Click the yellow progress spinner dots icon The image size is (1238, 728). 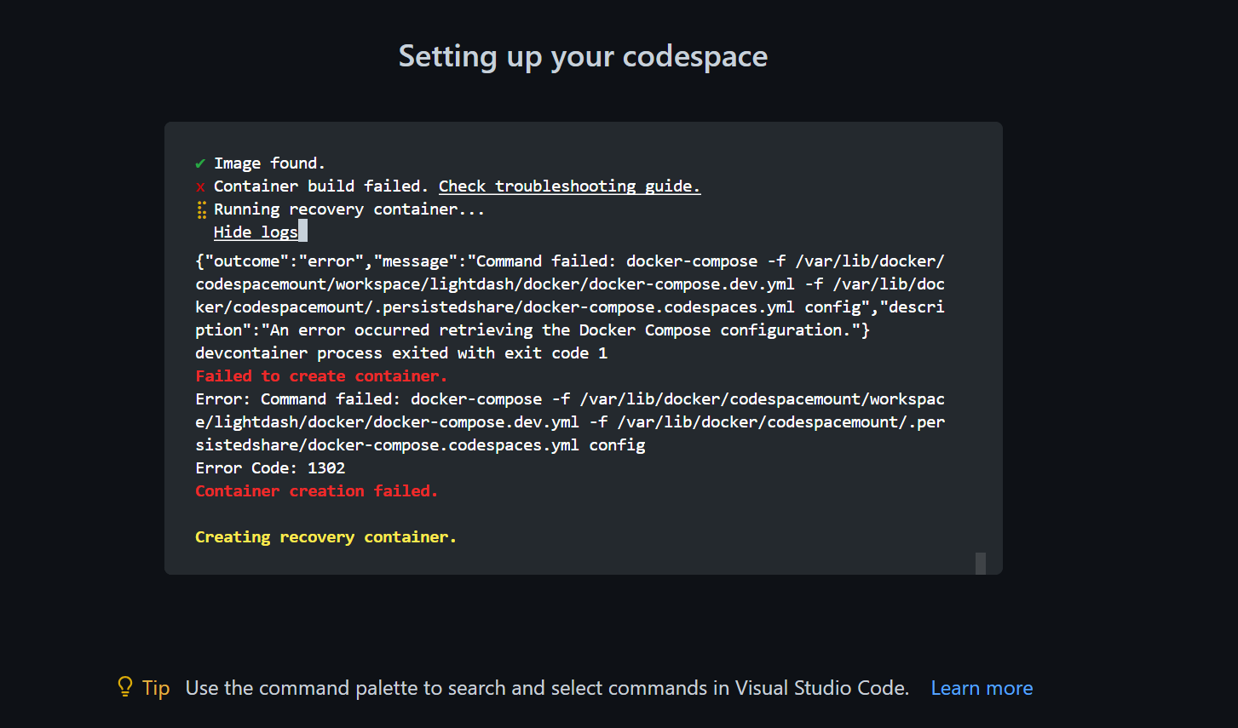(200, 209)
